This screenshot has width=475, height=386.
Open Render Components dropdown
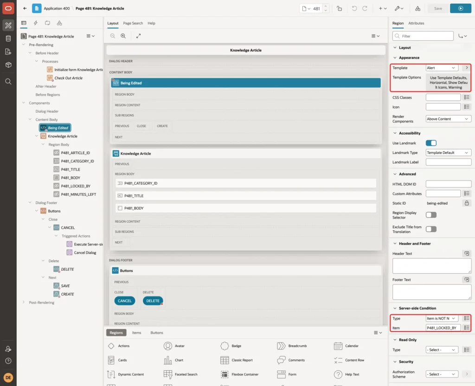[x=449, y=119]
